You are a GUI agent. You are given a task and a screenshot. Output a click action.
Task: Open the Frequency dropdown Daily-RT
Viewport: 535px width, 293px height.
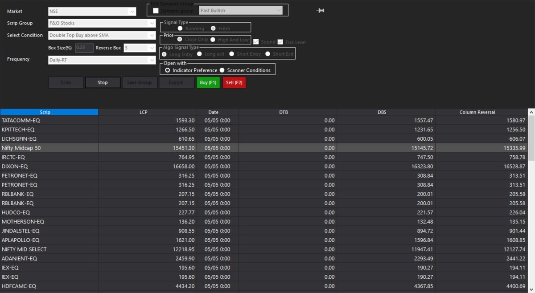coord(102,60)
